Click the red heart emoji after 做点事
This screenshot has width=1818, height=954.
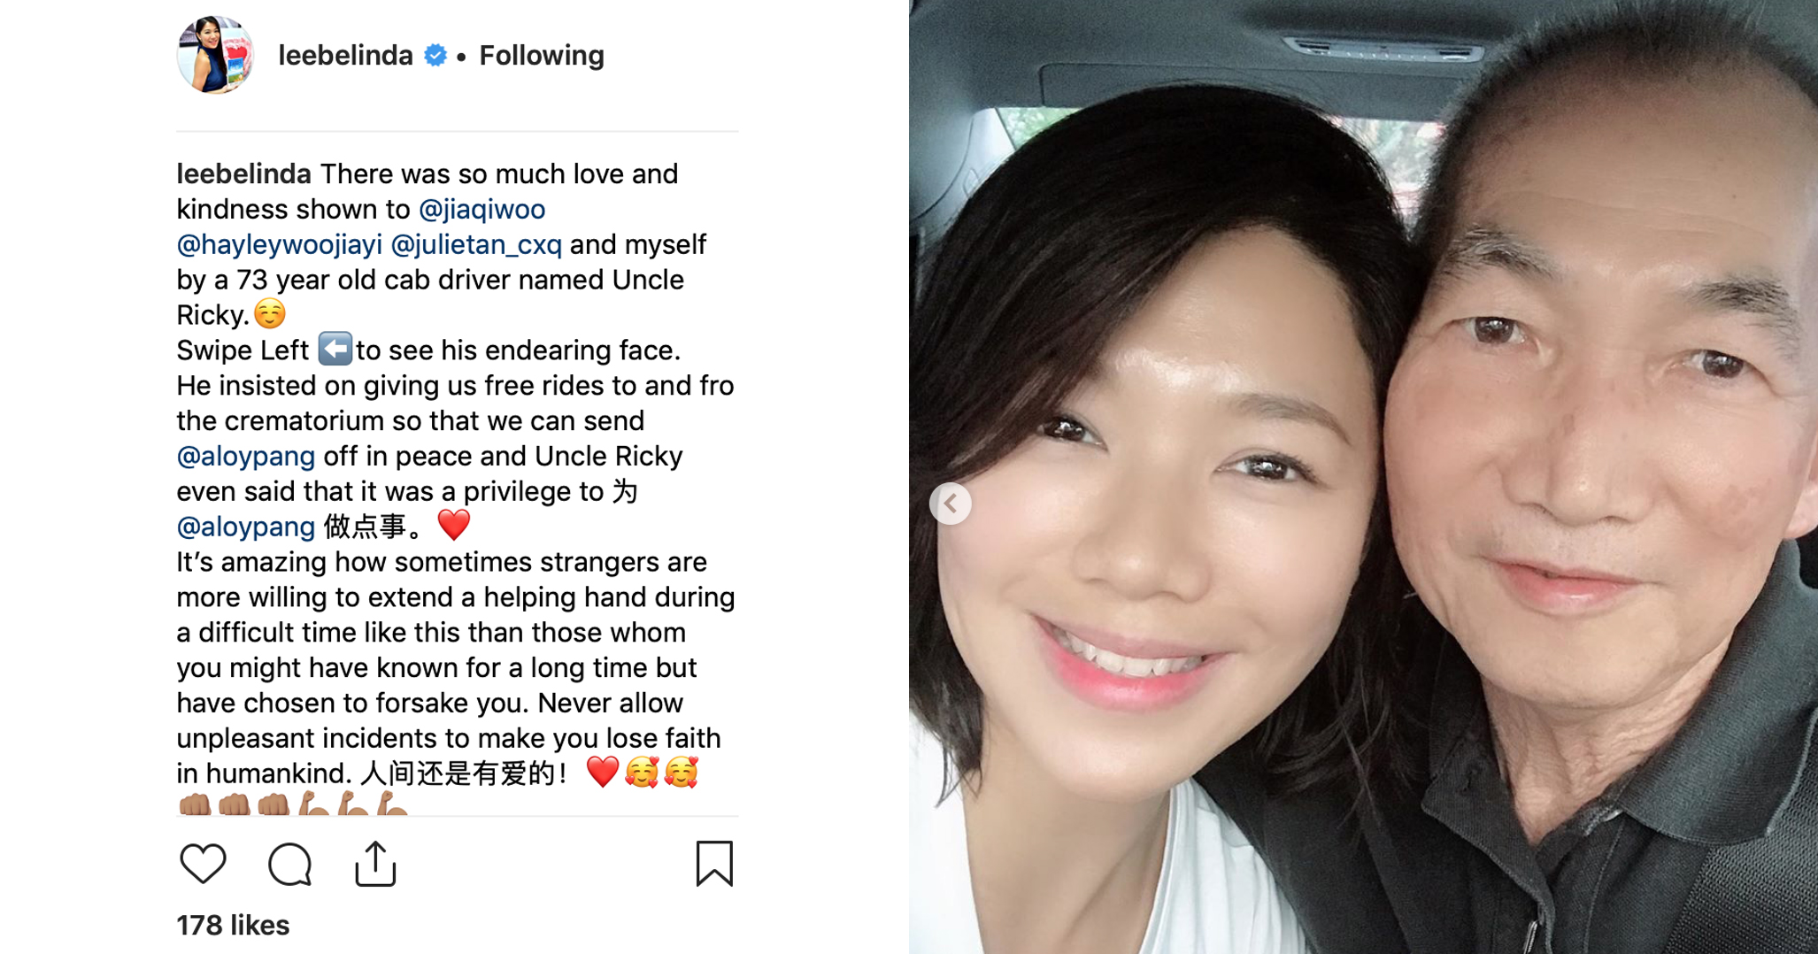point(454,525)
